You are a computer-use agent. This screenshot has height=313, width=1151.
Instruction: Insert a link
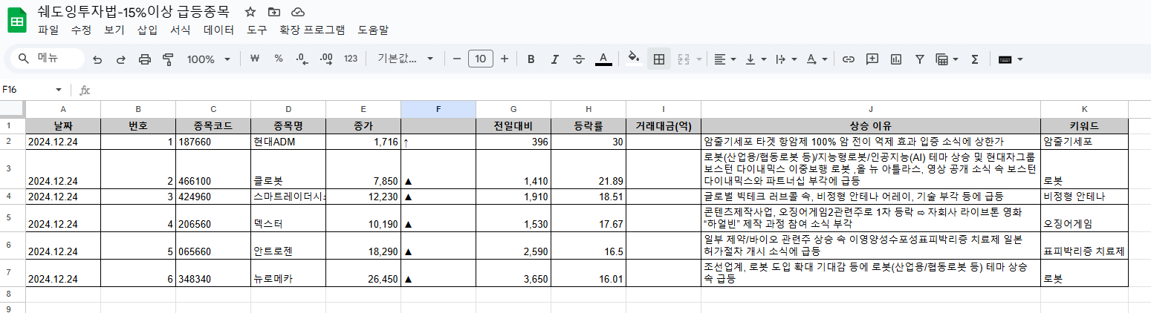849,59
